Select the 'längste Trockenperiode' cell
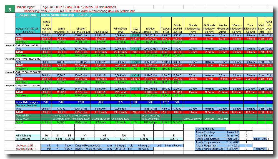The width and height of the screenshot is (278, 159). click(x=89, y=149)
